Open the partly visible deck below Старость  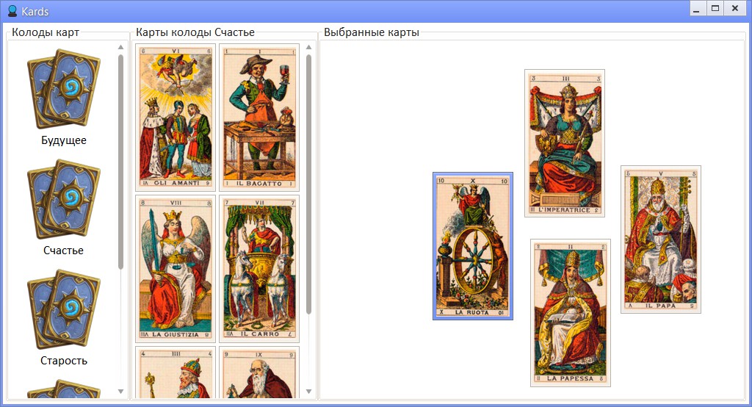[64, 389]
